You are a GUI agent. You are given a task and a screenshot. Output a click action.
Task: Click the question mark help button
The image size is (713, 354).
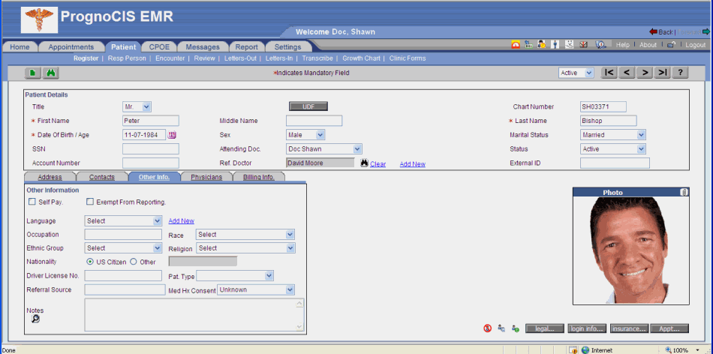(x=680, y=73)
